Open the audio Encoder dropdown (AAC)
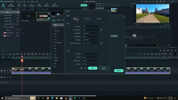Image resolution: width=178 pixels, height=100 pixels. coord(90,54)
